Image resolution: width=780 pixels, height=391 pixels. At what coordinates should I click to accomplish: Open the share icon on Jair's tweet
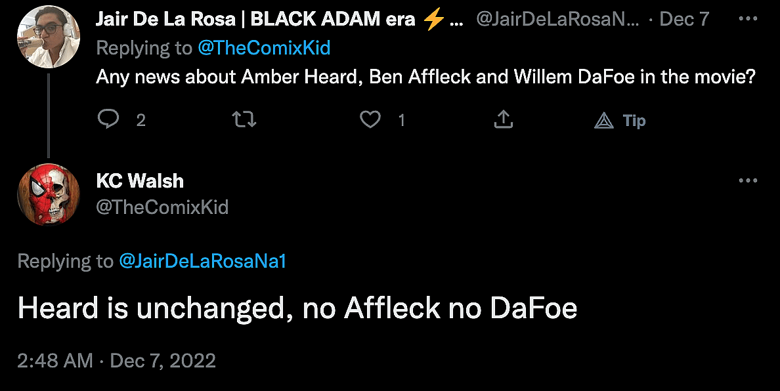[x=503, y=119]
